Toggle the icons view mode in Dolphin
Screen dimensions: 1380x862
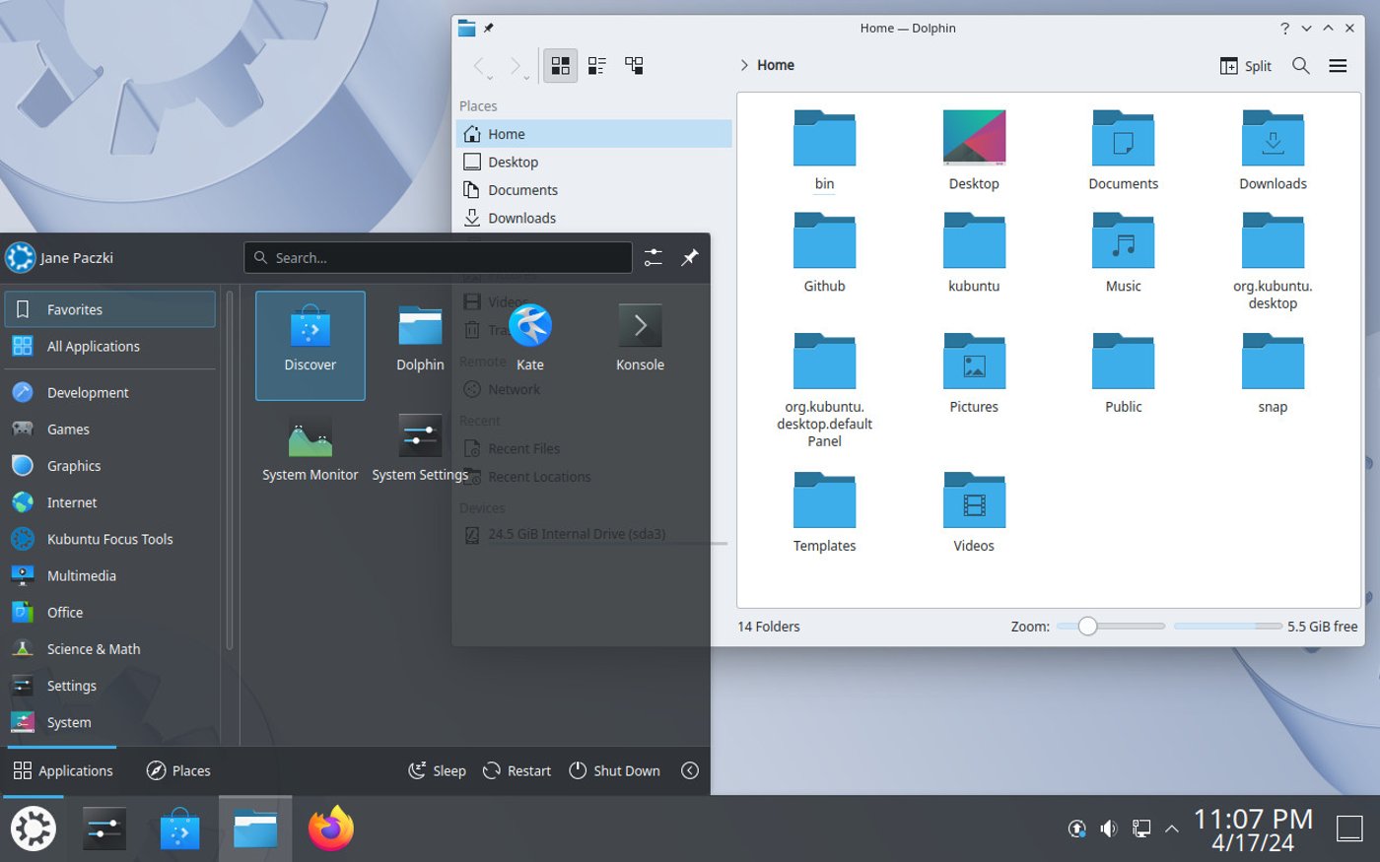tap(560, 65)
